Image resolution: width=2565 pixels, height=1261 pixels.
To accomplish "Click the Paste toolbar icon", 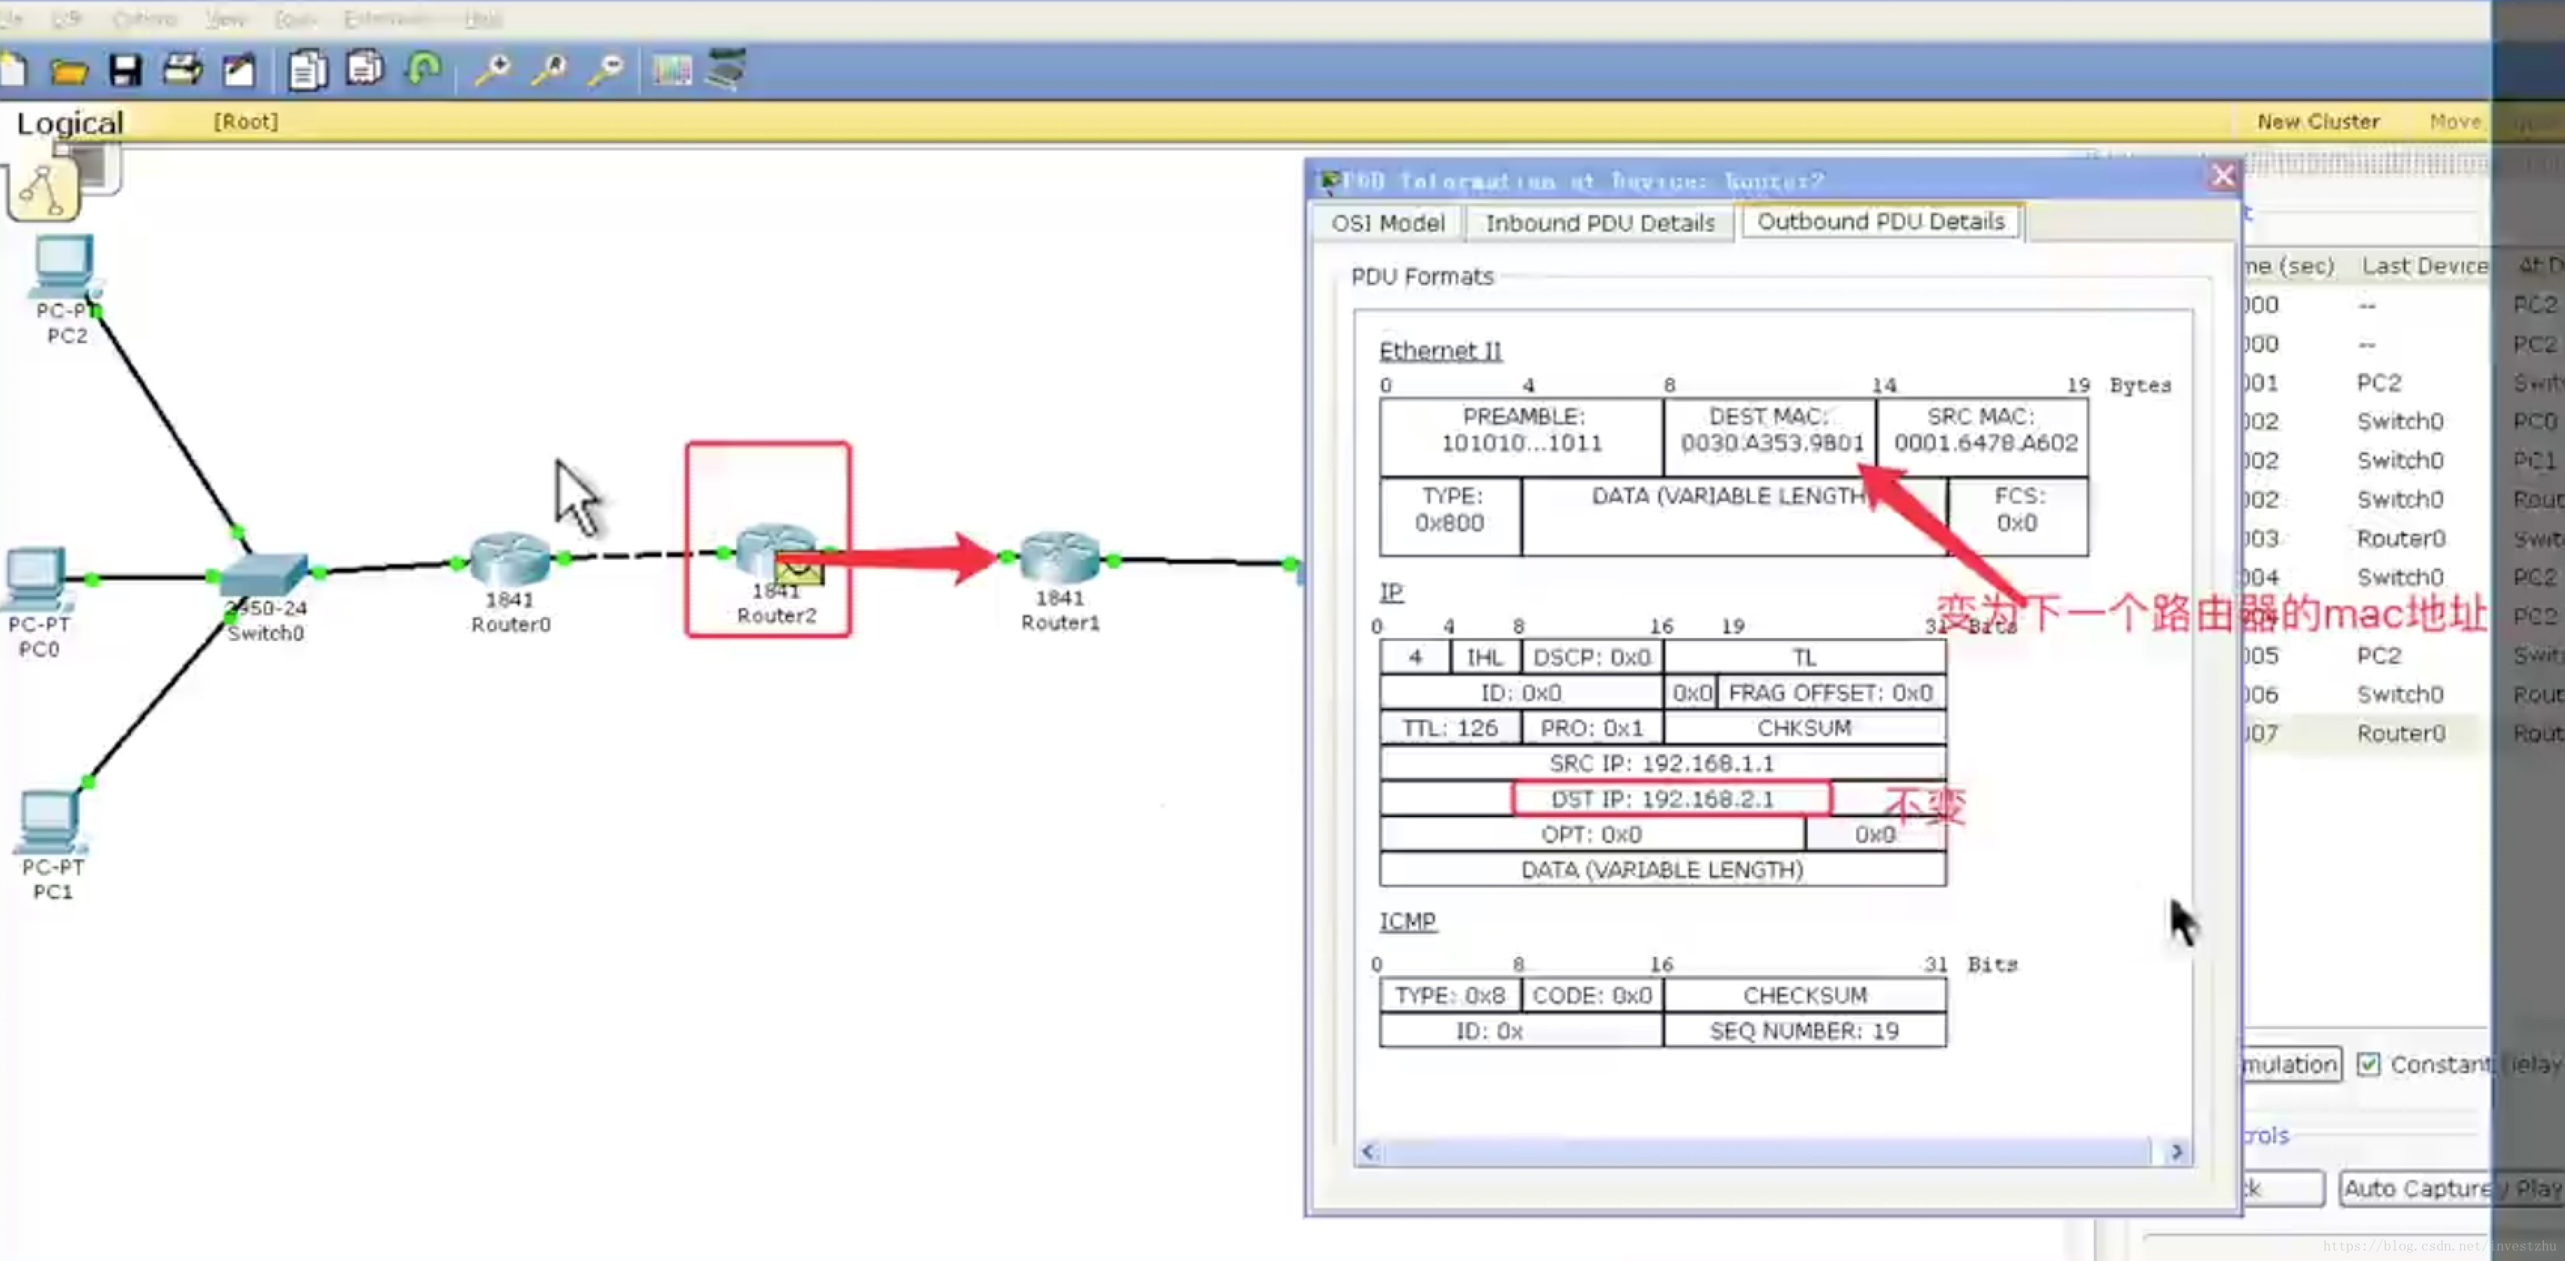I will click(x=366, y=68).
